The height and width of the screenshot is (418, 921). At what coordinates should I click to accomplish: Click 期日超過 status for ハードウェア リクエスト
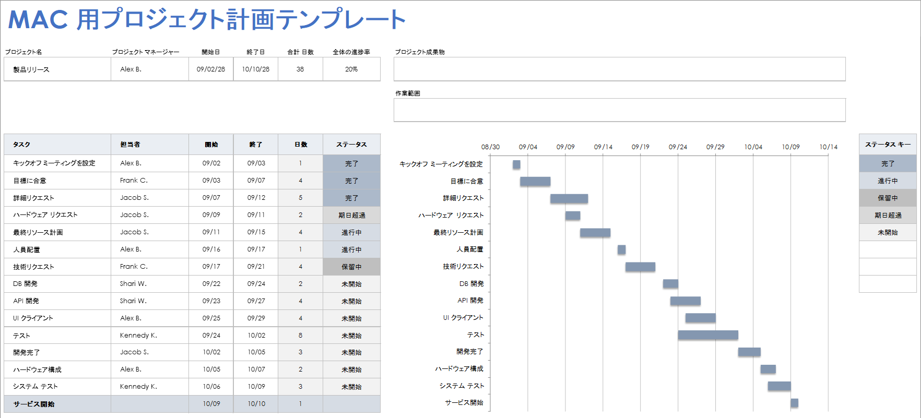coord(351,215)
